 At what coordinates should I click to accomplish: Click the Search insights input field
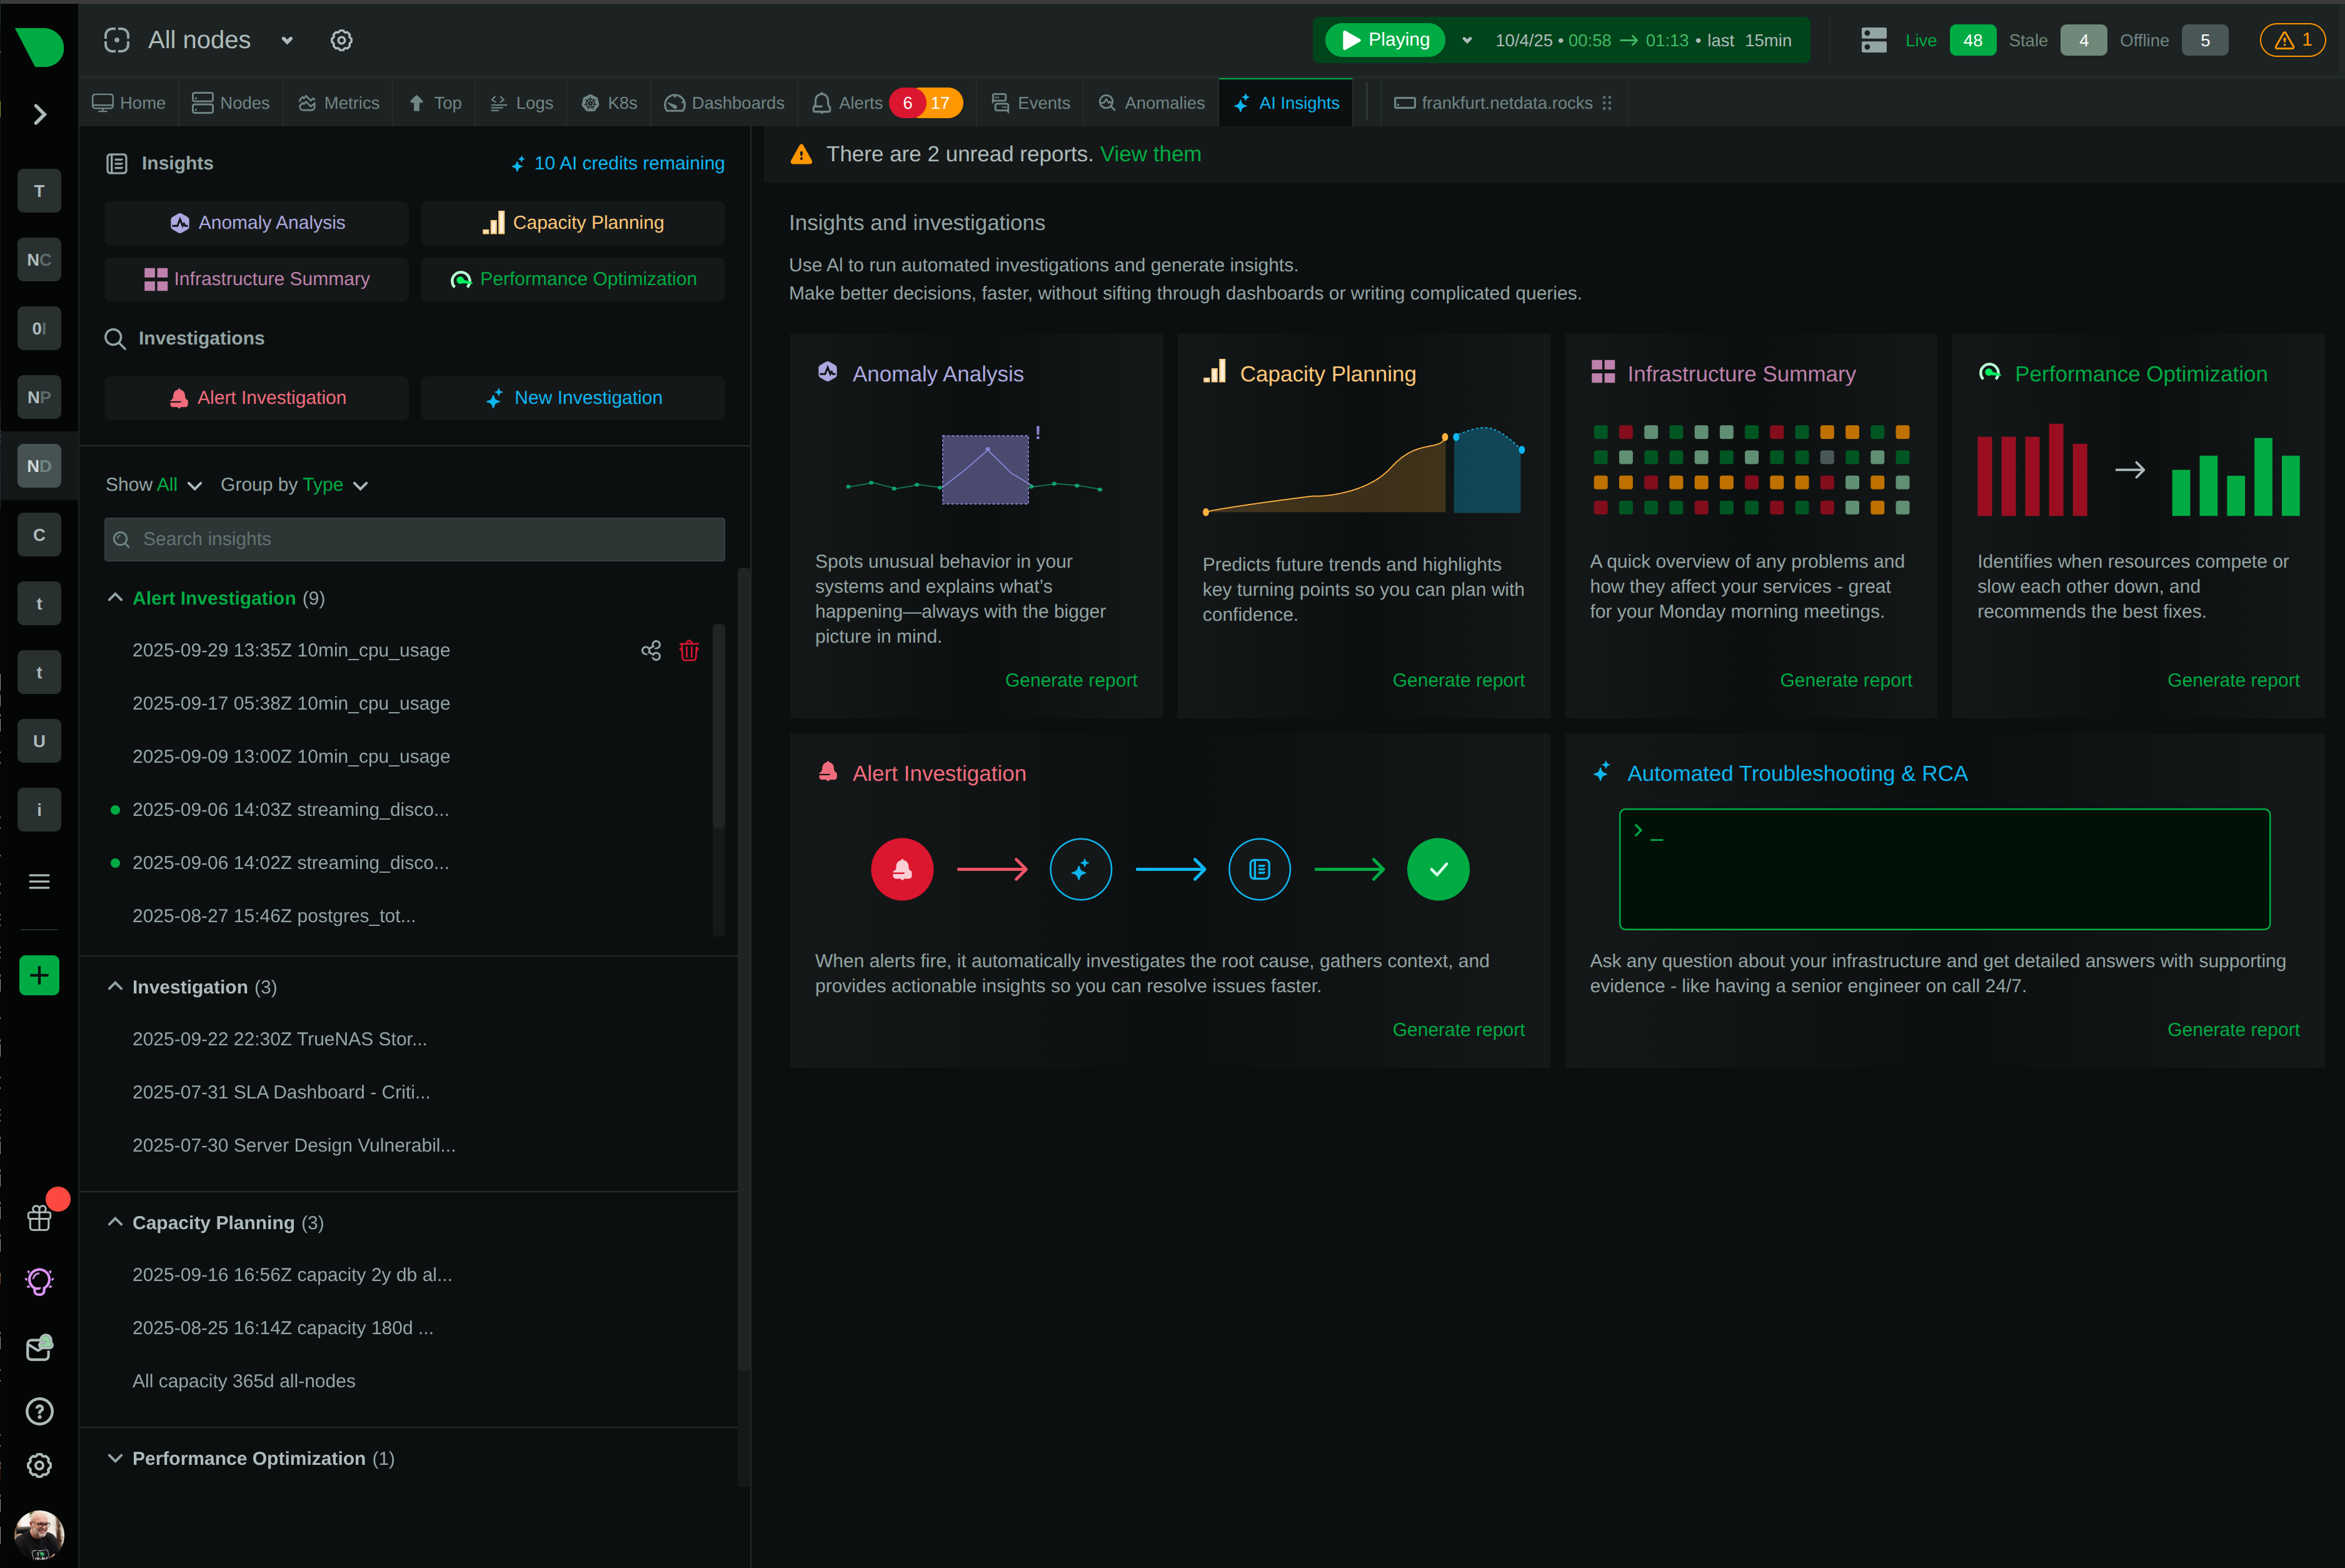(x=414, y=539)
